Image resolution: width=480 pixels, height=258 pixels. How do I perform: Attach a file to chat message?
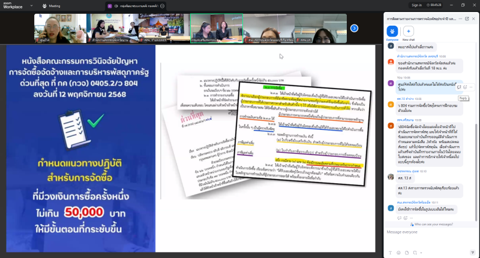[407, 252]
